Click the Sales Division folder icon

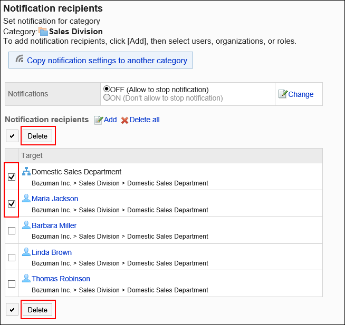pos(43,32)
